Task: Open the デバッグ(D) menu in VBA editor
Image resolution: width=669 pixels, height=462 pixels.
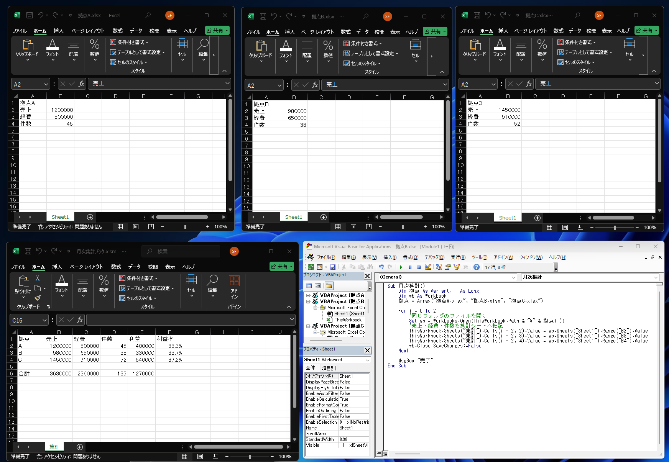Action: pos(434,257)
